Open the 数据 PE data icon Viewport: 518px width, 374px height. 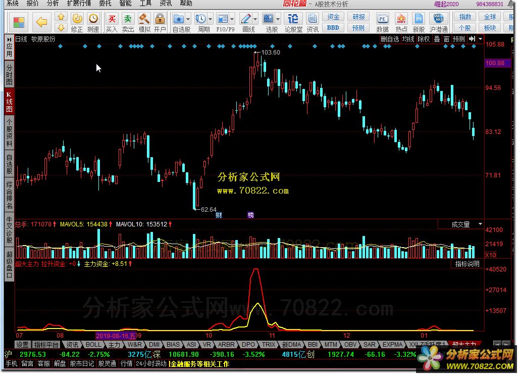coord(382,22)
